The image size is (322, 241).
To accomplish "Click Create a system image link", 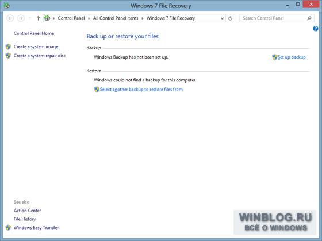I will pyautogui.click(x=36, y=46).
